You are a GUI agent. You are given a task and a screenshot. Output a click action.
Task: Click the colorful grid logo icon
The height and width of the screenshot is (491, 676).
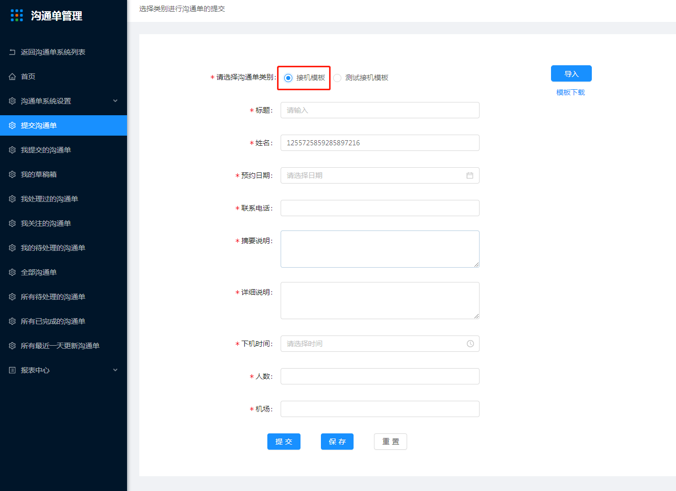click(x=17, y=15)
